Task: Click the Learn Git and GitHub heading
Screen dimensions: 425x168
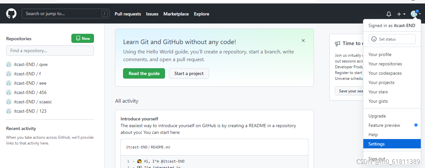Action: [180, 42]
